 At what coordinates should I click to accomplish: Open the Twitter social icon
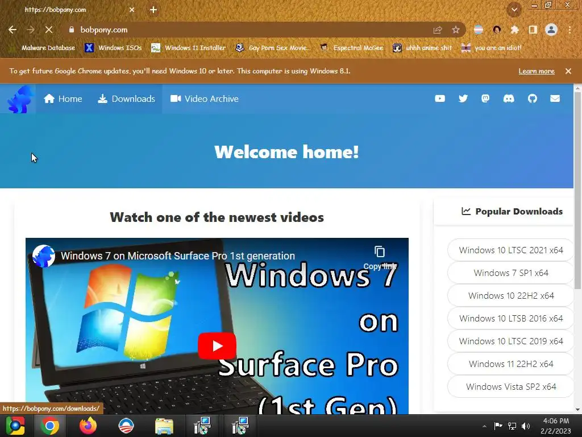(463, 98)
